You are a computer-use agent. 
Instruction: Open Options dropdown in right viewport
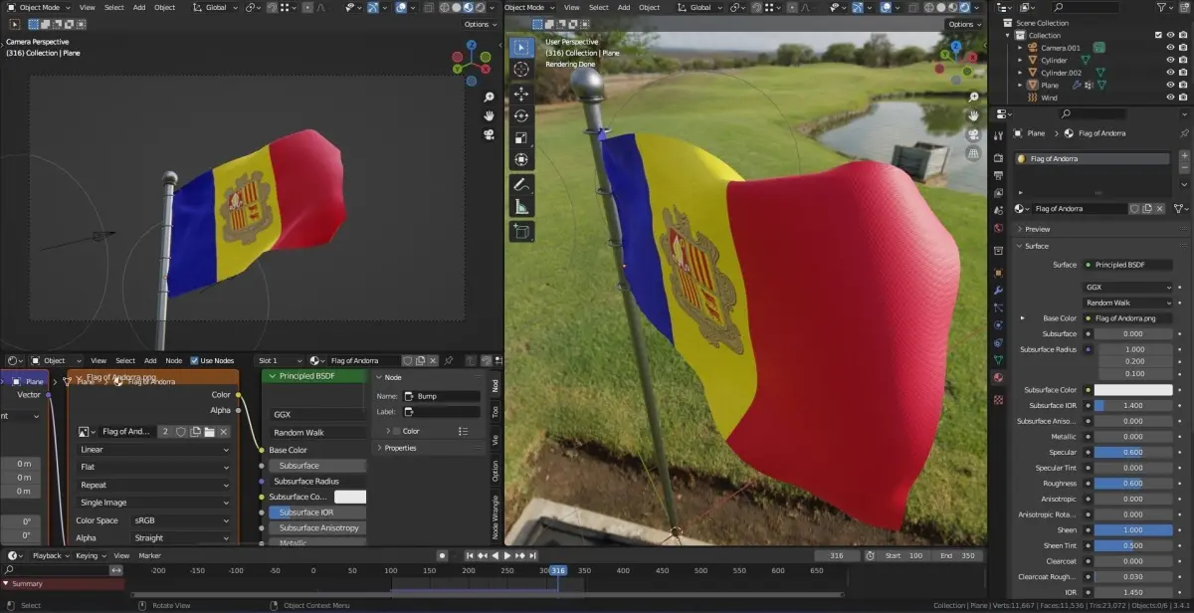961,24
